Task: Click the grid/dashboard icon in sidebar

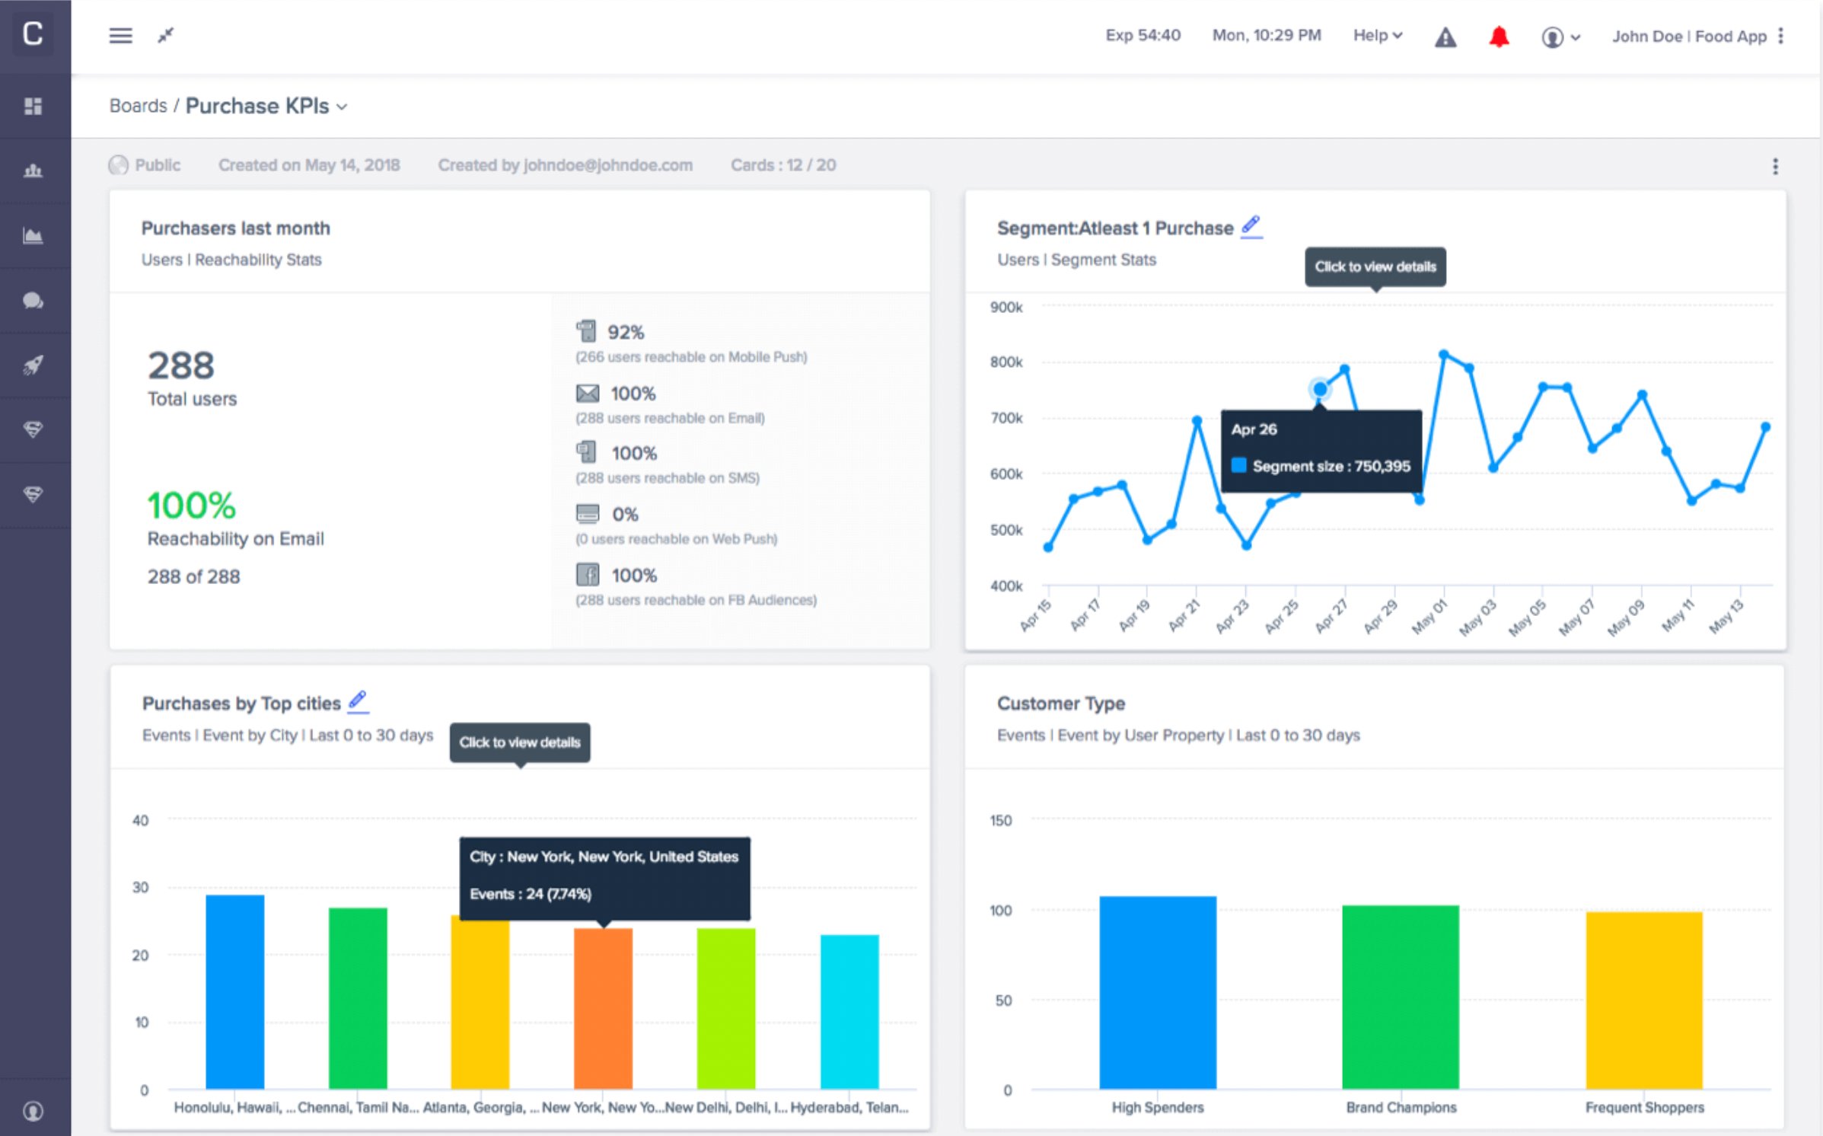Action: (x=35, y=105)
